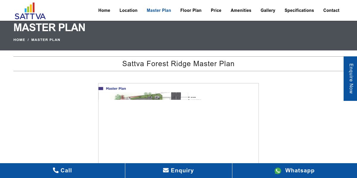The width and height of the screenshot is (357, 178).
Task: Click the green WhatsApp icon
Action: [278, 171]
